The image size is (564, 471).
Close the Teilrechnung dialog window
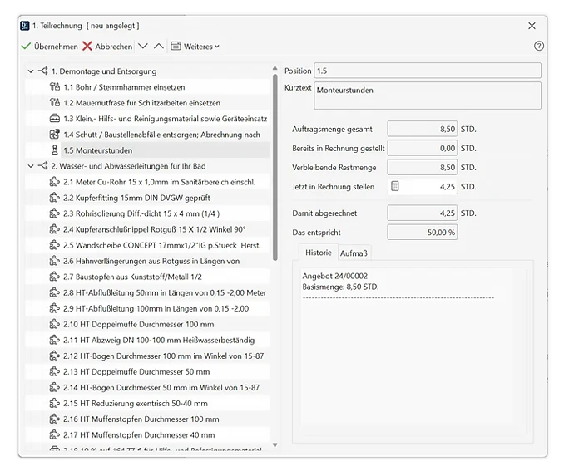click(x=532, y=26)
